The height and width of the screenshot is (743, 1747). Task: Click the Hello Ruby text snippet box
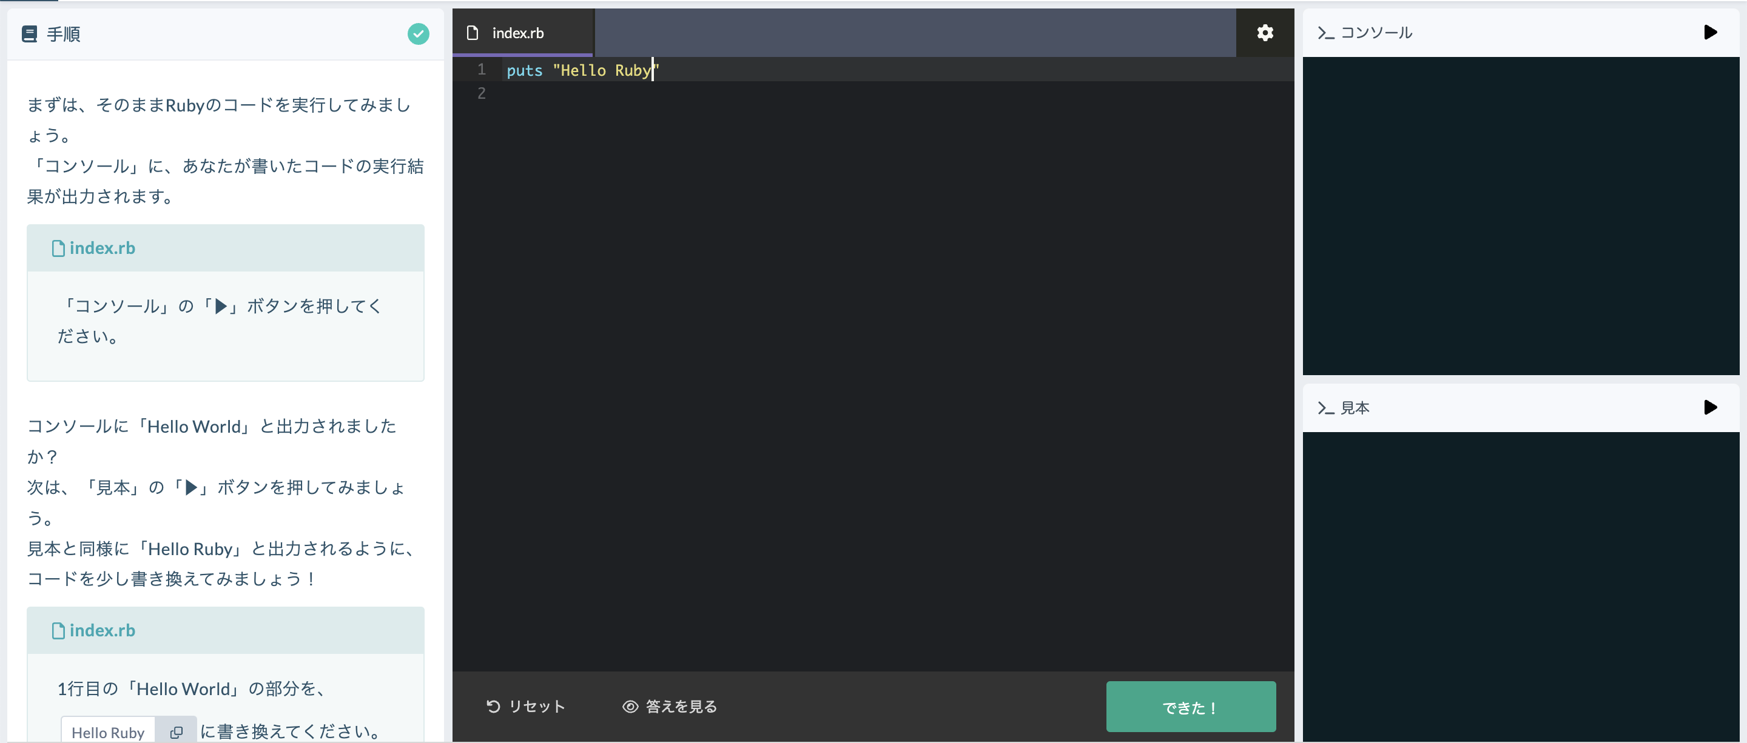109,732
